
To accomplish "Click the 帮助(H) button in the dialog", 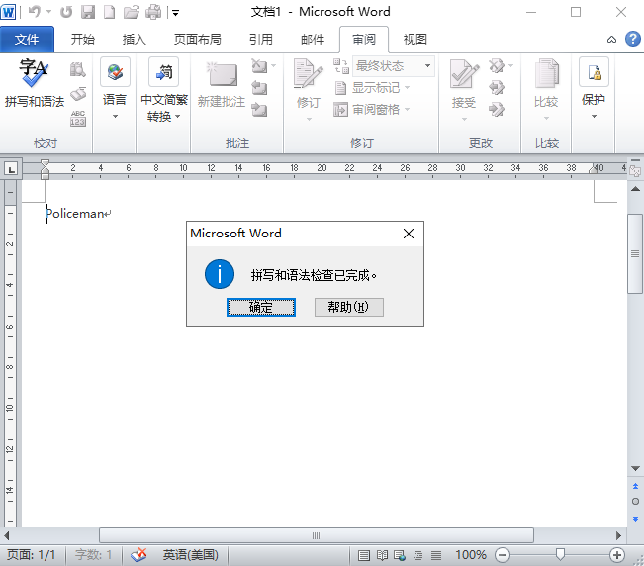I will (x=348, y=307).
